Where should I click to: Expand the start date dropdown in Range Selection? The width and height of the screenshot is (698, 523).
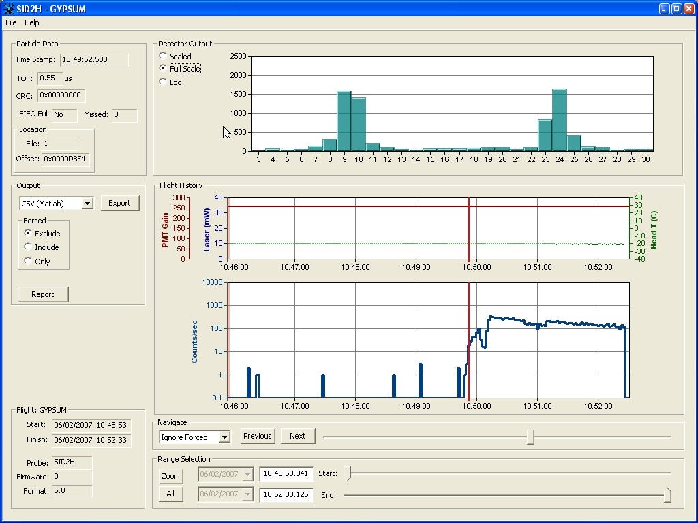point(247,474)
